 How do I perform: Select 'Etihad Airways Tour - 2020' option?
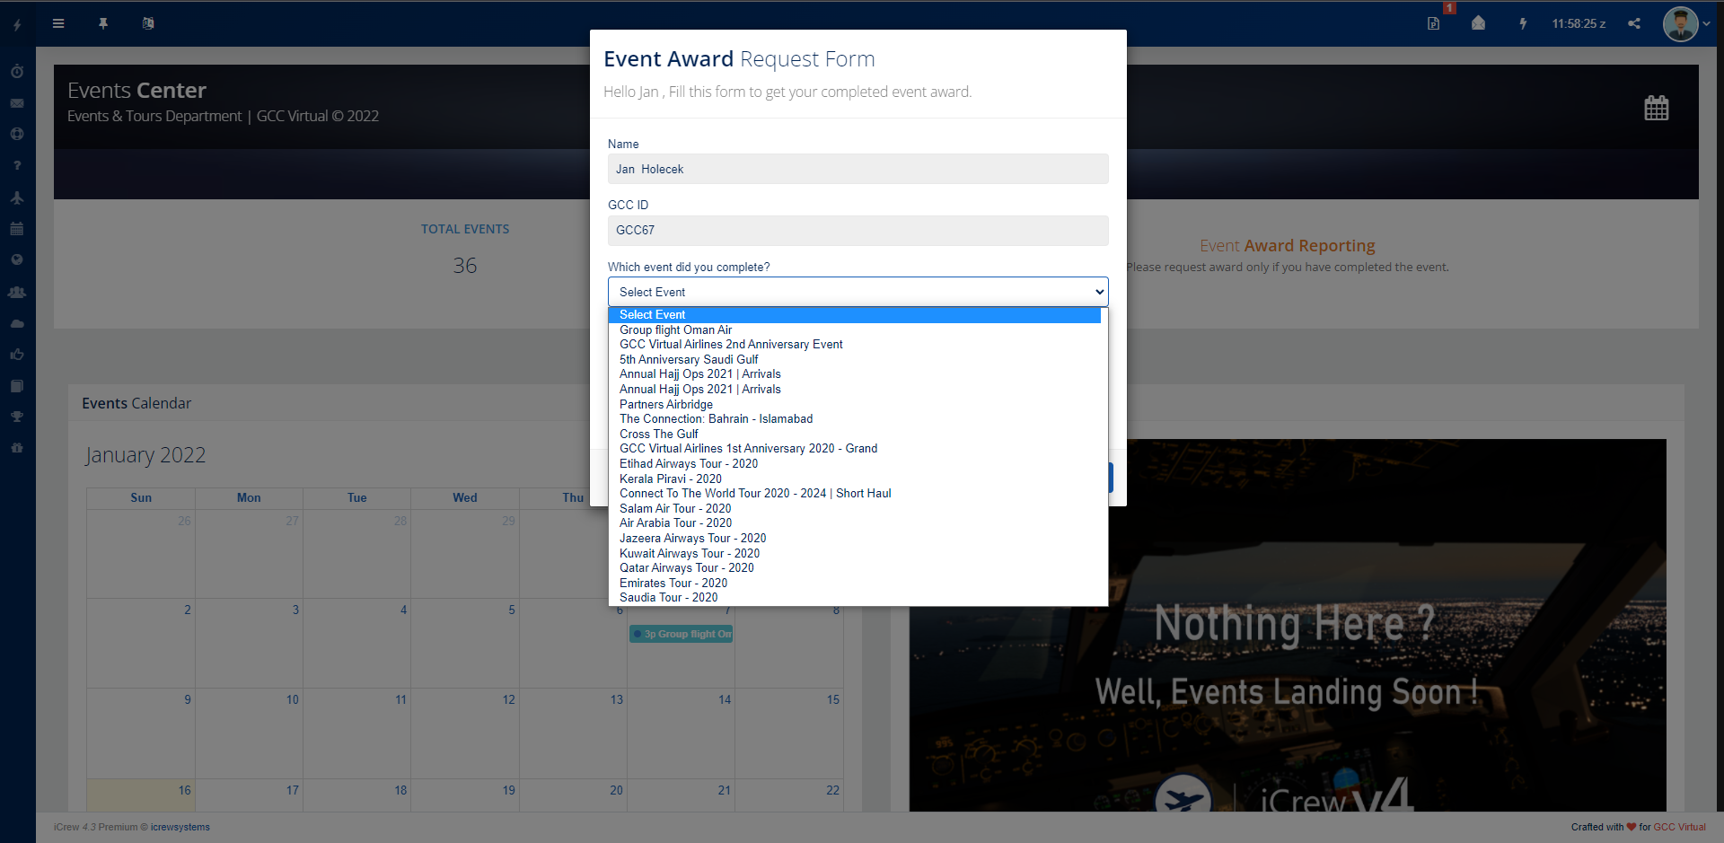855,464
